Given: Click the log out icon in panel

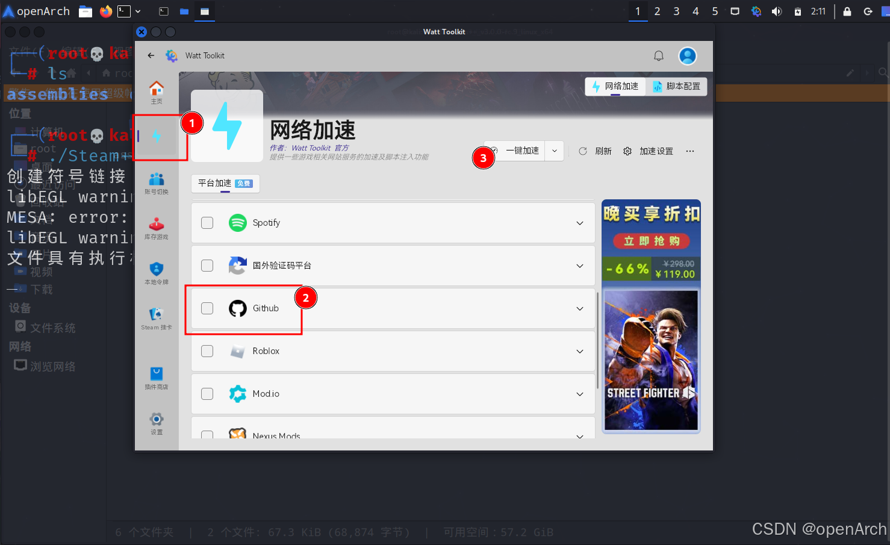Looking at the screenshot, I should pyautogui.click(x=868, y=11).
